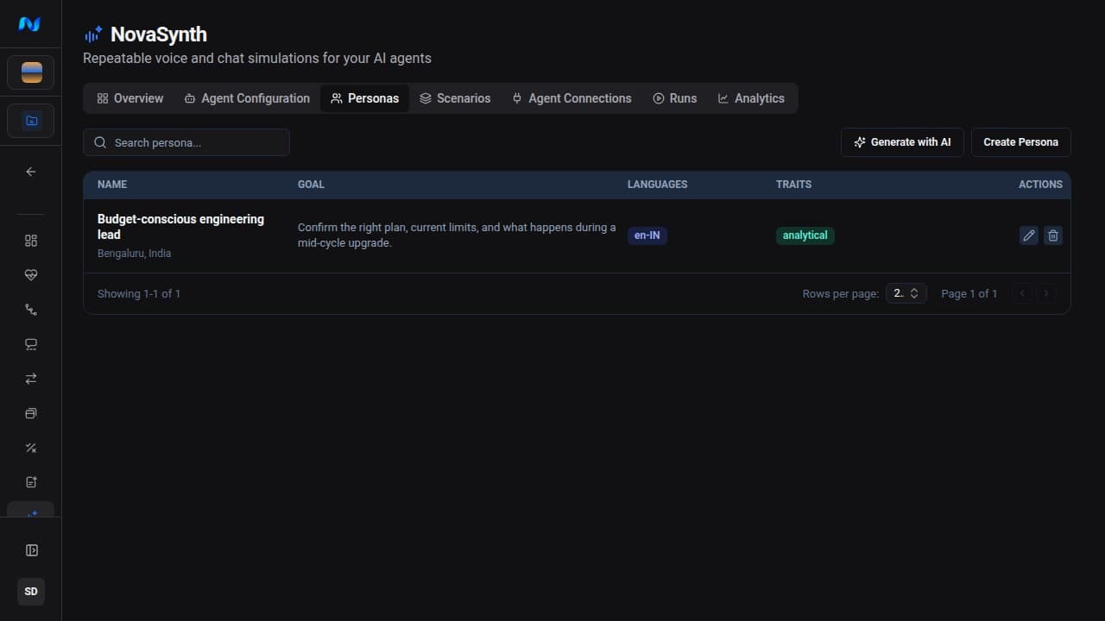Edit the Budget-conscious engineering lead persona

click(x=1029, y=235)
